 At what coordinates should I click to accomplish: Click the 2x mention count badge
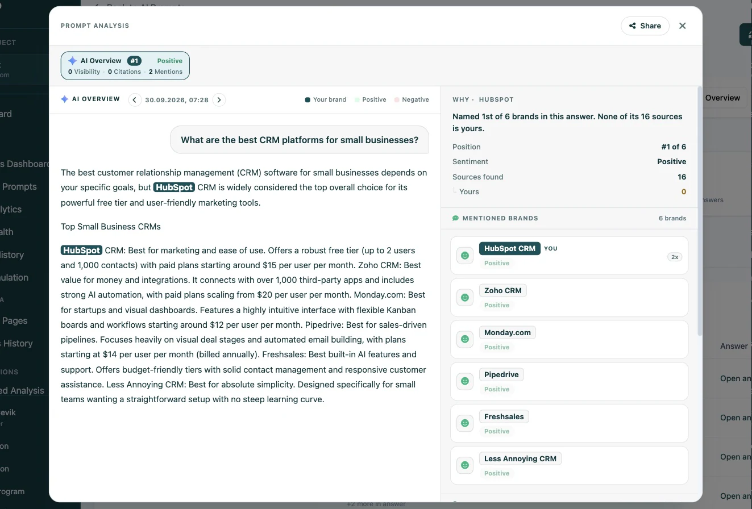(x=675, y=257)
